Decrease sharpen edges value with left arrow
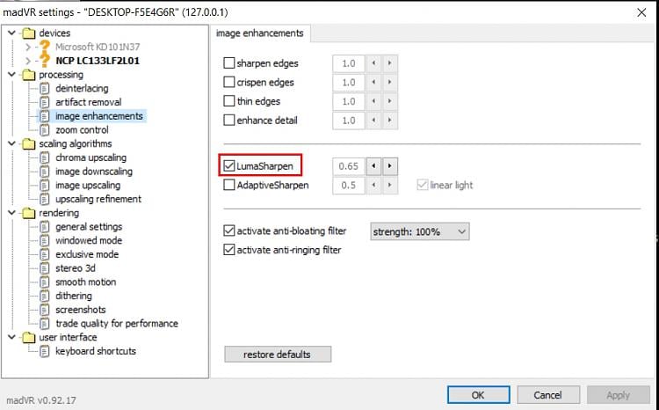 (373, 63)
